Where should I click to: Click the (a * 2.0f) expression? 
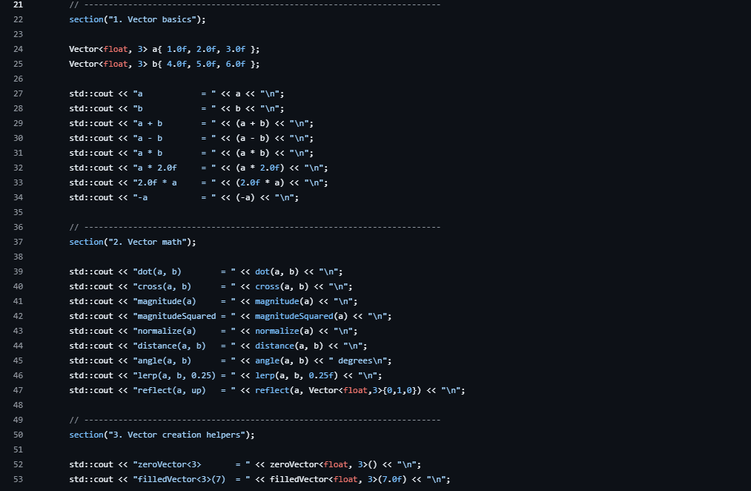pos(260,168)
